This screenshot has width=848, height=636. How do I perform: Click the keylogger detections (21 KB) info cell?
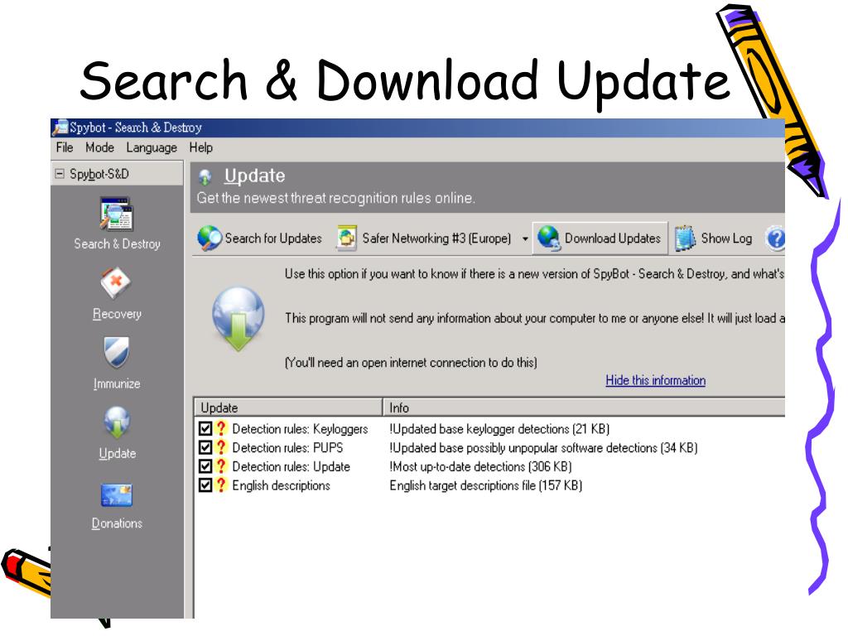tap(499, 429)
